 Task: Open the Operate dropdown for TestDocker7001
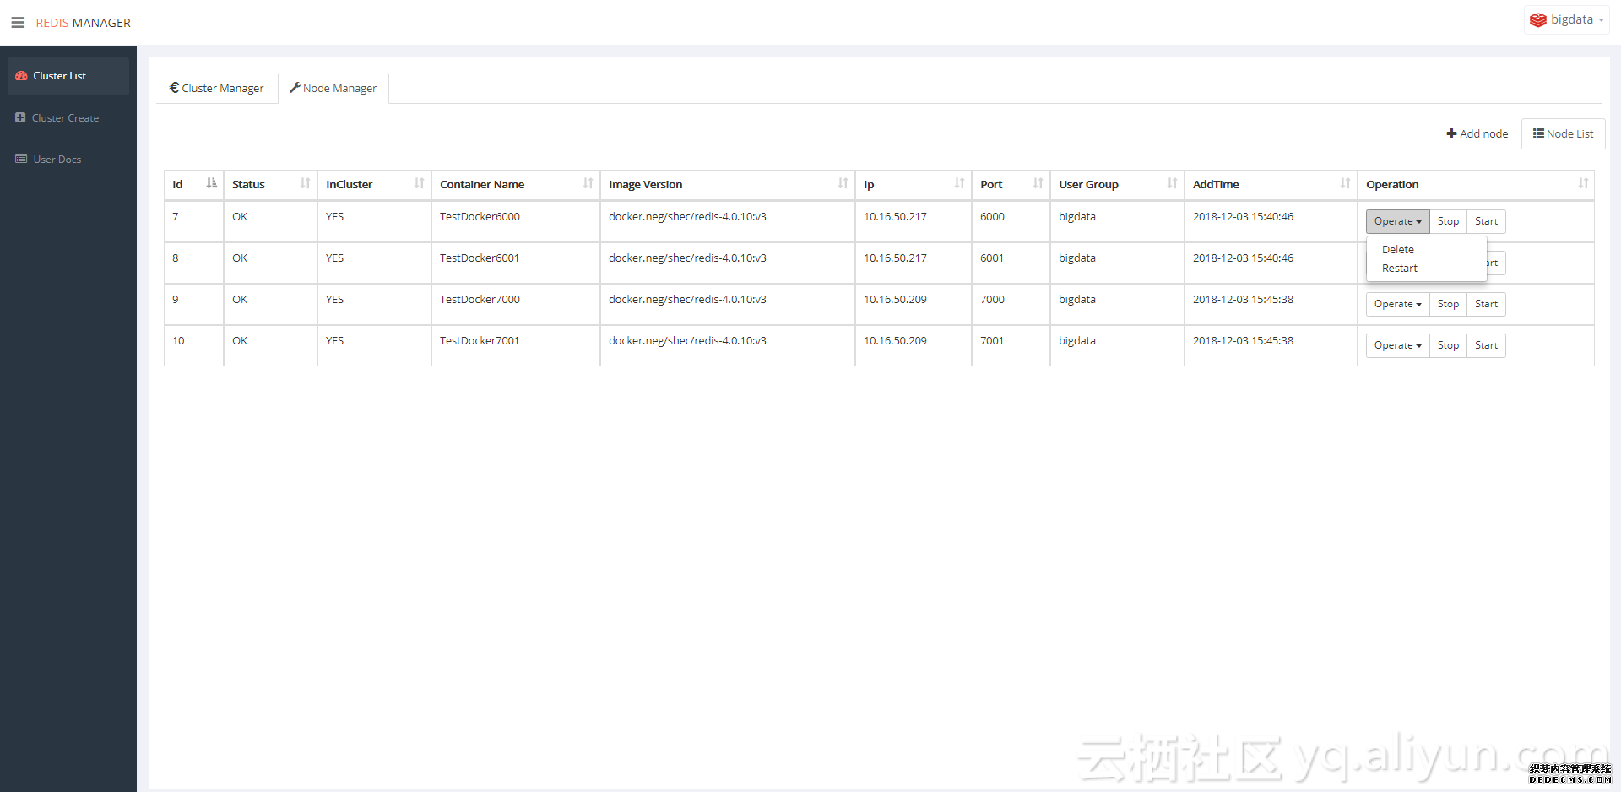(1396, 345)
